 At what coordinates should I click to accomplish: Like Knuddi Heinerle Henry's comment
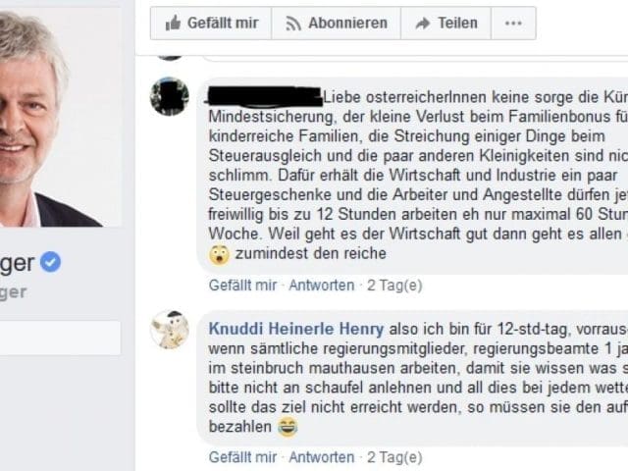[x=242, y=457]
